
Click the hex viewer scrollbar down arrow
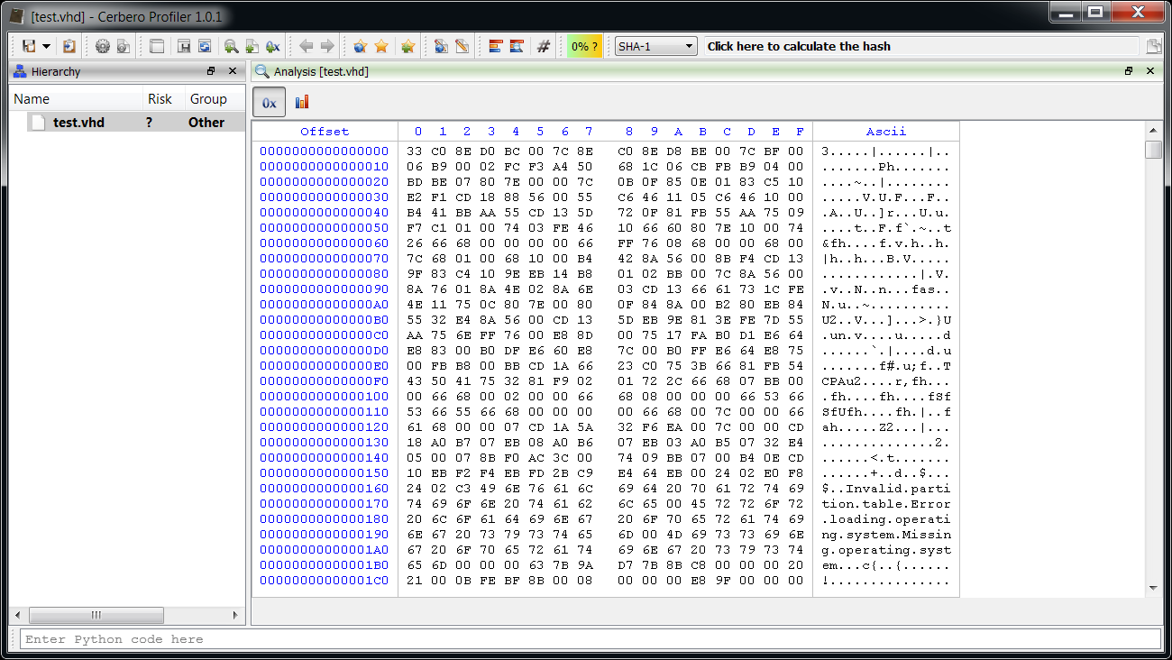(1153, 589)
